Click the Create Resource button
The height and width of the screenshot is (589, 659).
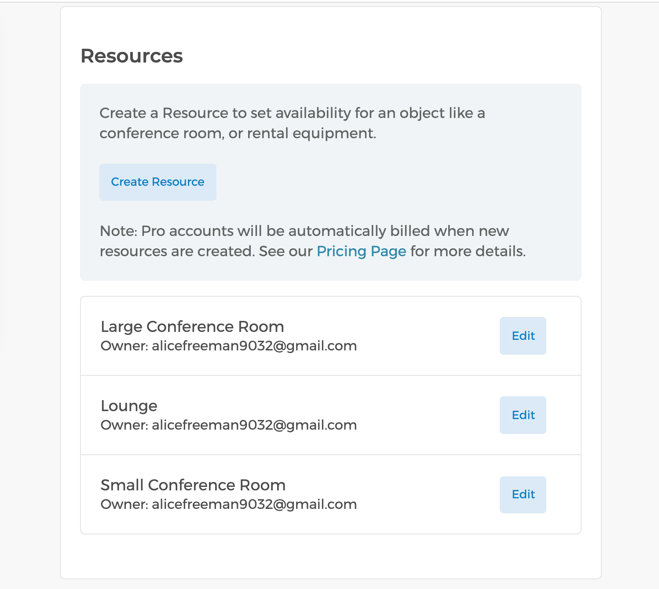click(x=157, y=182)
